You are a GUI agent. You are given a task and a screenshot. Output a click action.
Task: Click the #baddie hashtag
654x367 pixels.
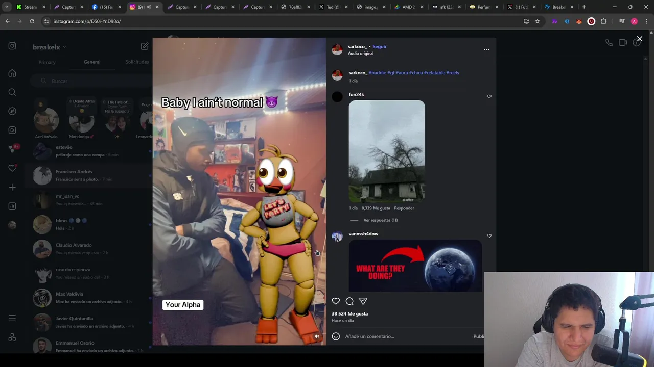pos(377,73)
